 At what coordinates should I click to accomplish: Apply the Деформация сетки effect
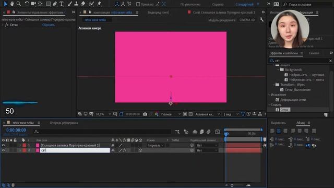tap(293, 100)
